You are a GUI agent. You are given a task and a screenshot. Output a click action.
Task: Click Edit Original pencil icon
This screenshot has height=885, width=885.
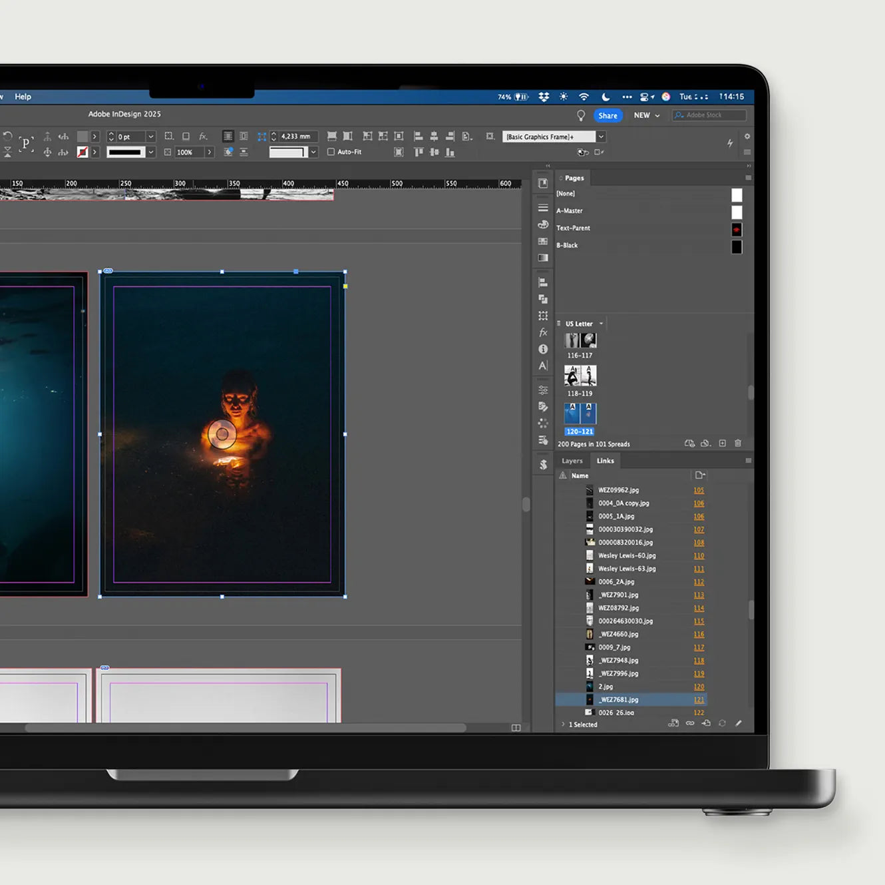pos(738,723)
